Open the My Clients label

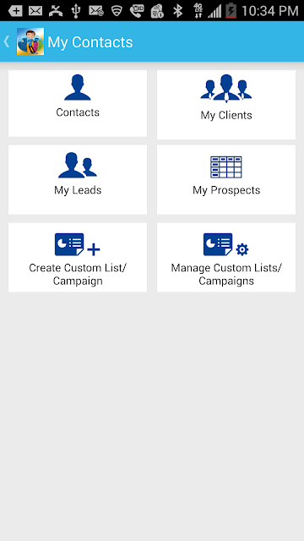coord(226,115)
